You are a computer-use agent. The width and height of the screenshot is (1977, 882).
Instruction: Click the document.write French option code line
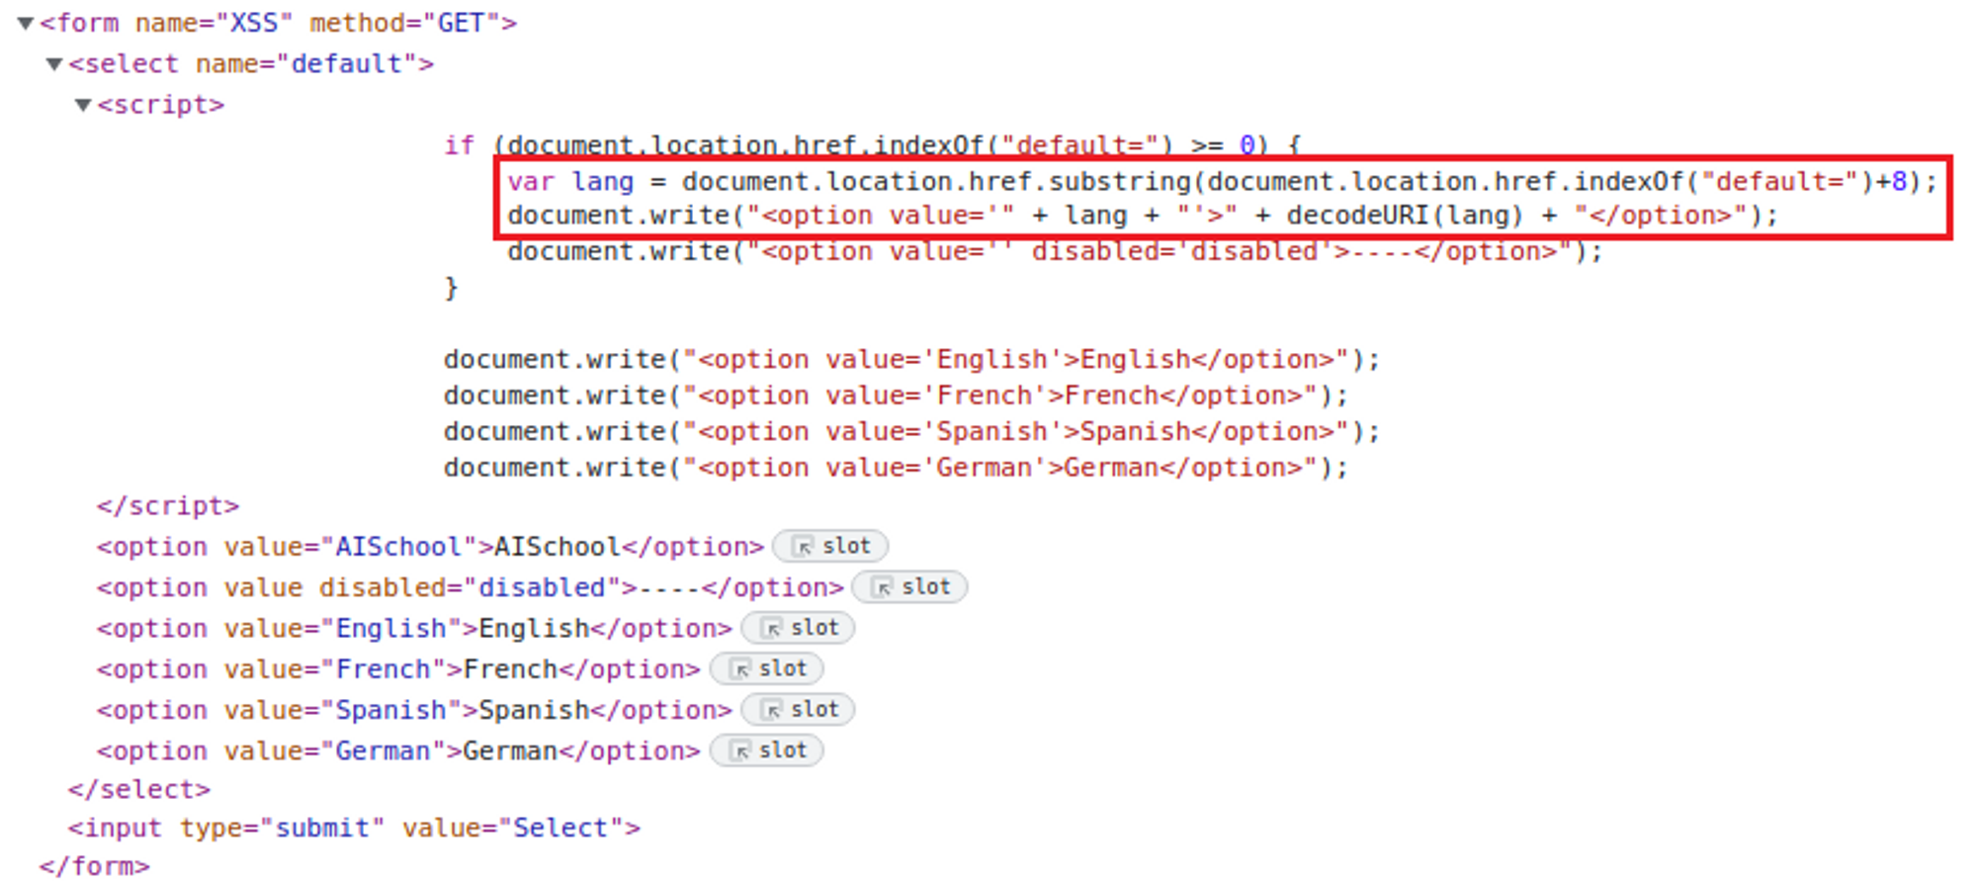(896, 396)
